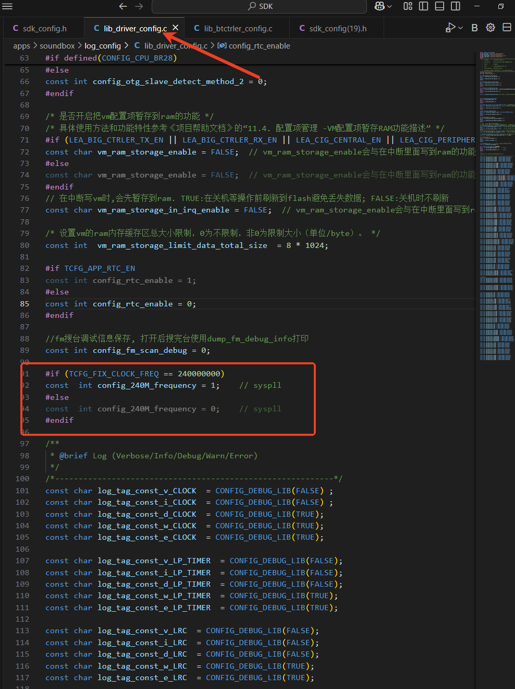The width and height of the screenshot is (515, 689).
Task: Click config_fm_scan_debug on line 89
Action: pyautogui.click(x=140, y=350)
